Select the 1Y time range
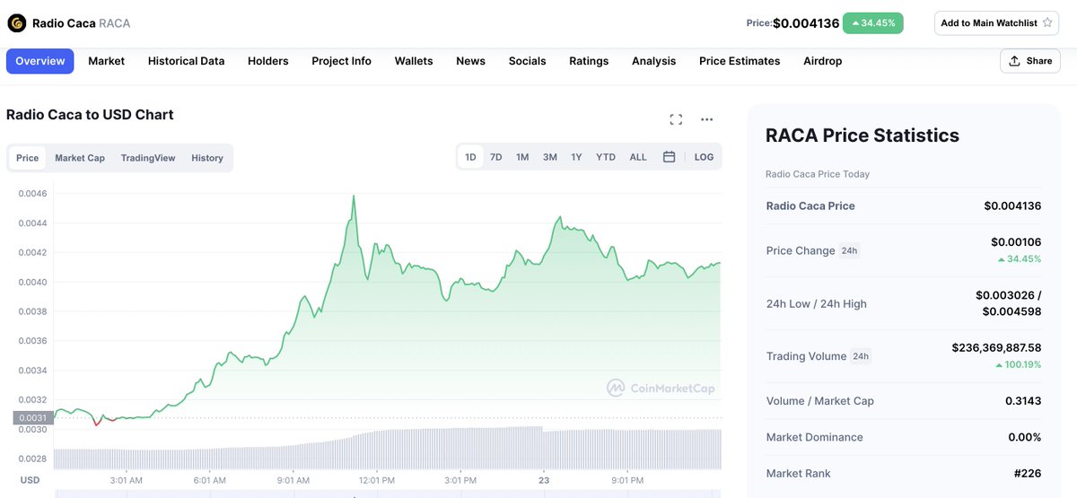Viewport: 1077px width, 498px height. [x=577, y=157]
